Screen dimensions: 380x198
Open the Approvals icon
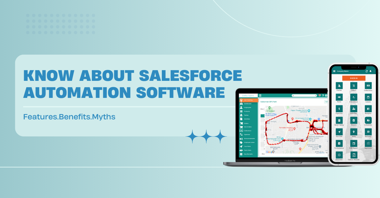tap(368, 143)
